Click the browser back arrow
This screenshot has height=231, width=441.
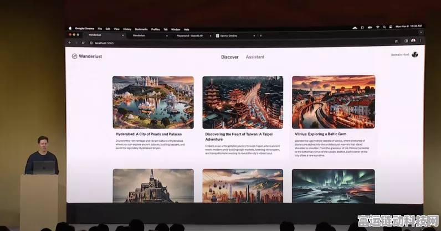coord(70,43)
